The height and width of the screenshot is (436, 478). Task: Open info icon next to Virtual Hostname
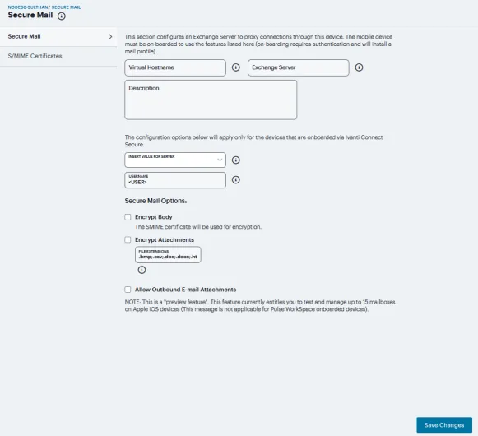point(235,67)
